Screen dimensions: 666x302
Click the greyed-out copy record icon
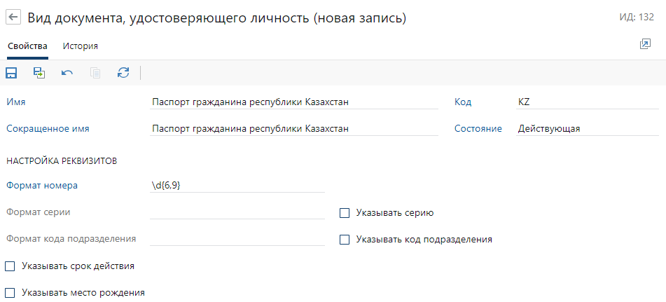pos(95,73)
